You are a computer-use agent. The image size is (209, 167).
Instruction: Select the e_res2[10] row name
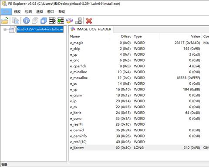pos(78,142)
